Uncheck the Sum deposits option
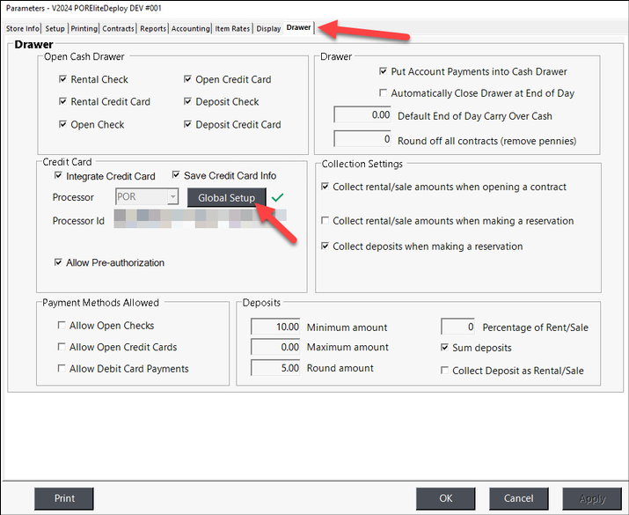Image resolution: width=629 pixels, height=515 pixels. tap(444, 349)
